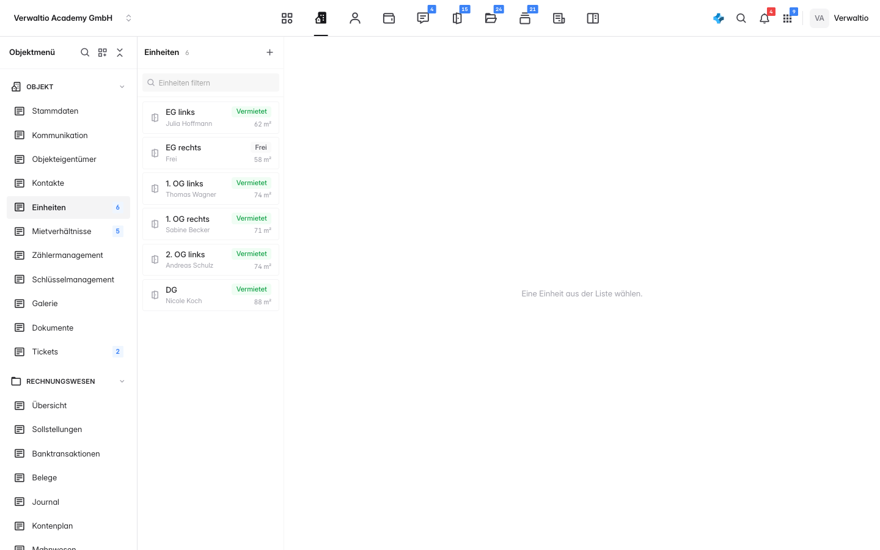Screen dimensions: 880x550
Task: Add a new Einheit with the plus
Action: coord(269,53)
